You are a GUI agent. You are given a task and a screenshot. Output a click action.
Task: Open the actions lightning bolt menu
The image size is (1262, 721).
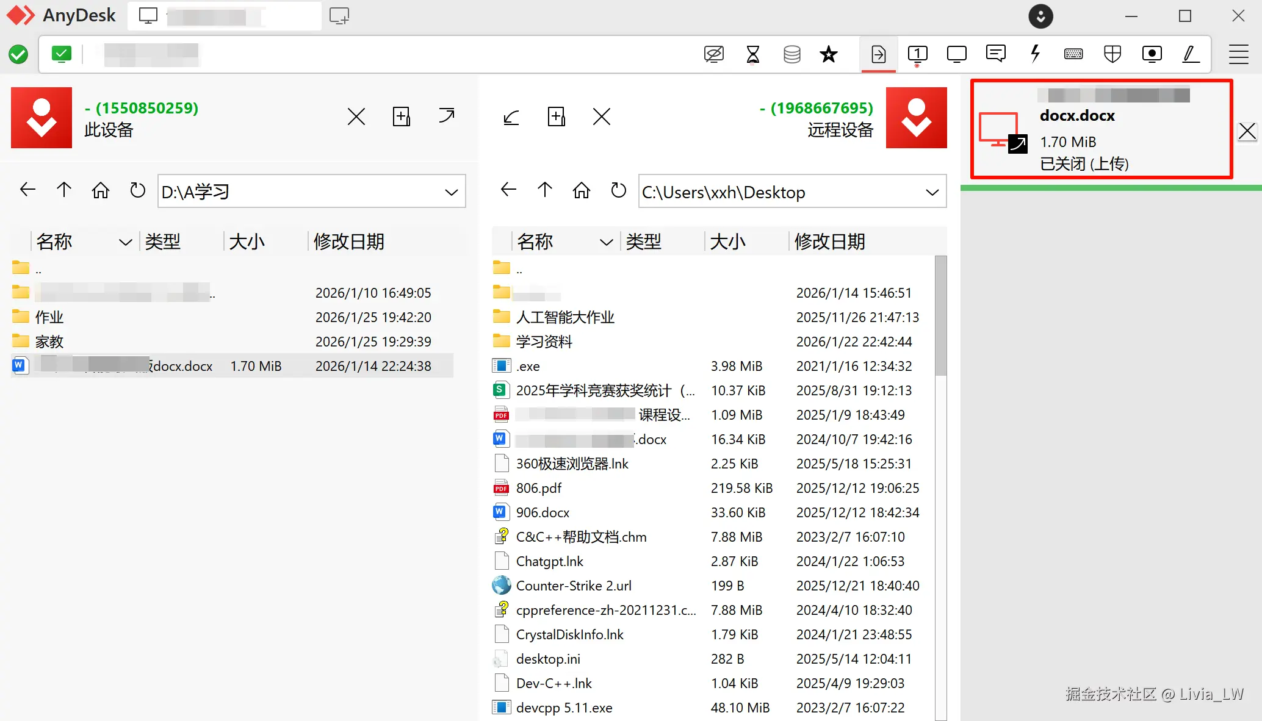tap(1035, 54)
